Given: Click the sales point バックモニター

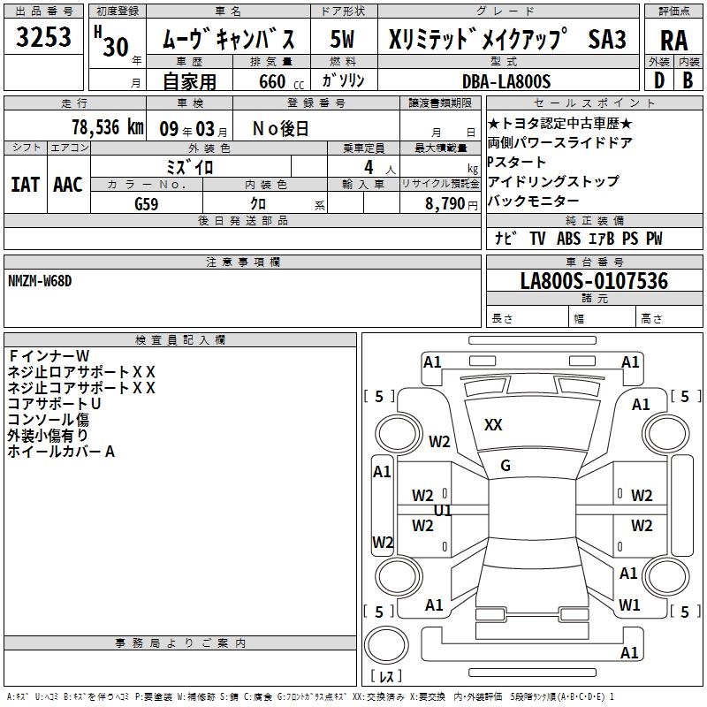Looking at the screenshot, I should coord(533,201).
